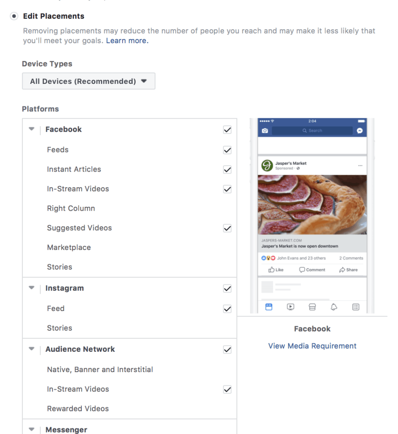Viewport: 398px width, 434px height.
Task: Collapse the Audience Network section
Action: tap(31, 349)
